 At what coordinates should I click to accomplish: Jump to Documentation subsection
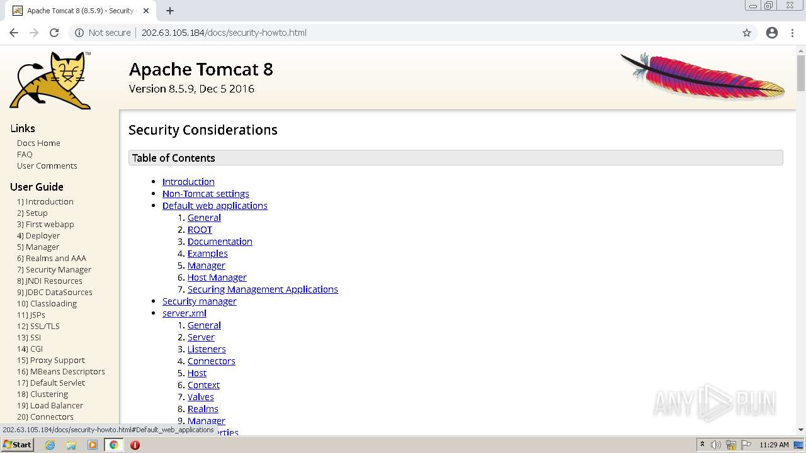tap(220, 241)
